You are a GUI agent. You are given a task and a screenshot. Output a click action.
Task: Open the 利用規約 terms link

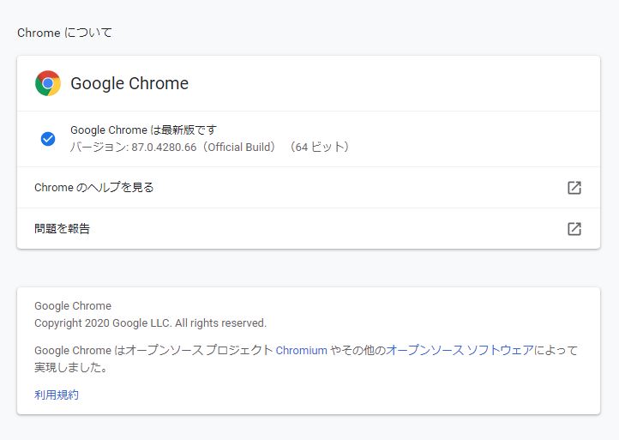point(57,395)
